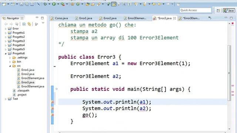Image resolution: width=237 pixels, height=133 pixels.
Task: Click the Print toolbar icon
Action: click(x=32, y=4)
